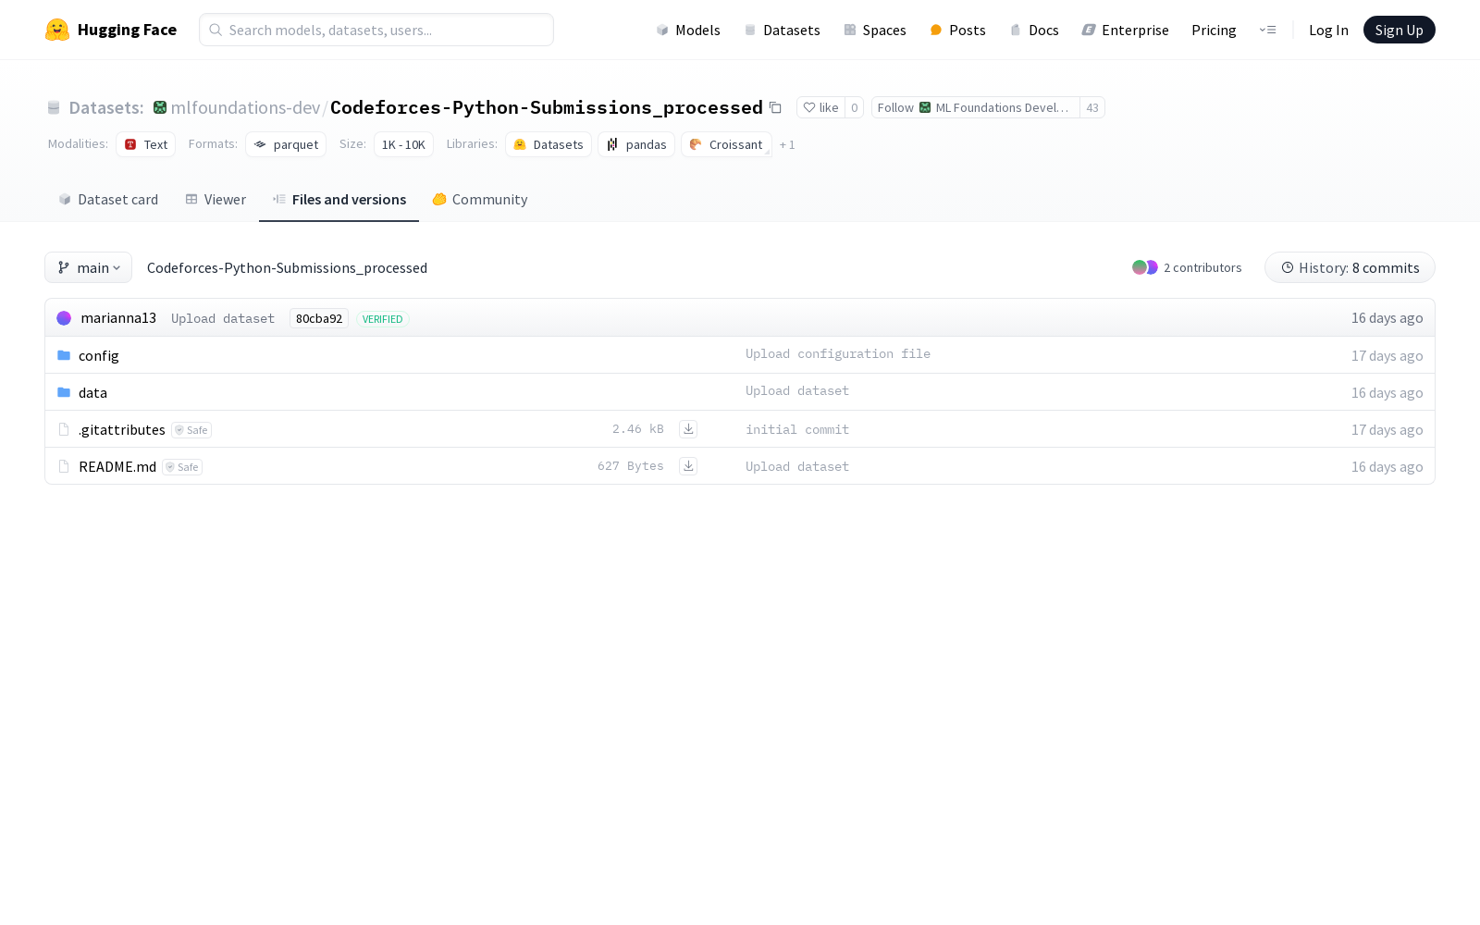Click marianna13's avatar in the commit row
This screenshot has height=925, width=1480.
[x=64, y=317]
